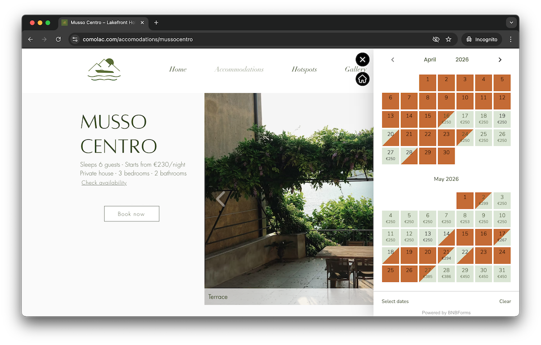Show previous photo in the gallery slider
541x345 pixels.
coord(220,199)
